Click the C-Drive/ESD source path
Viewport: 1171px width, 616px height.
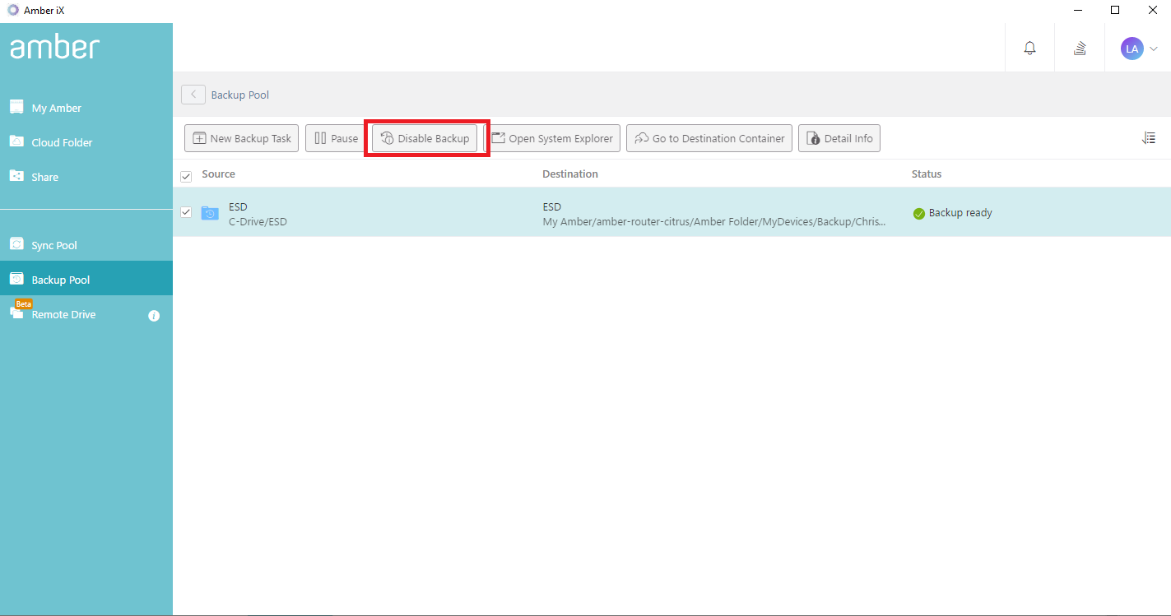pos(258,222)
